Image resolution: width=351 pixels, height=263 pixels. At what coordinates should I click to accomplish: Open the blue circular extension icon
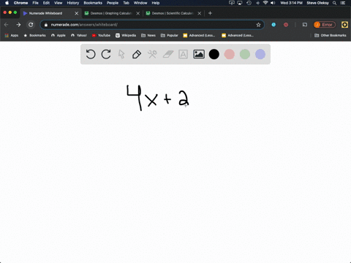tap(273, 25)
